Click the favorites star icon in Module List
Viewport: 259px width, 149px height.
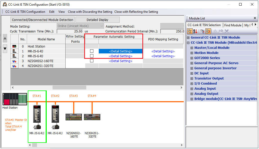(215, 31)
